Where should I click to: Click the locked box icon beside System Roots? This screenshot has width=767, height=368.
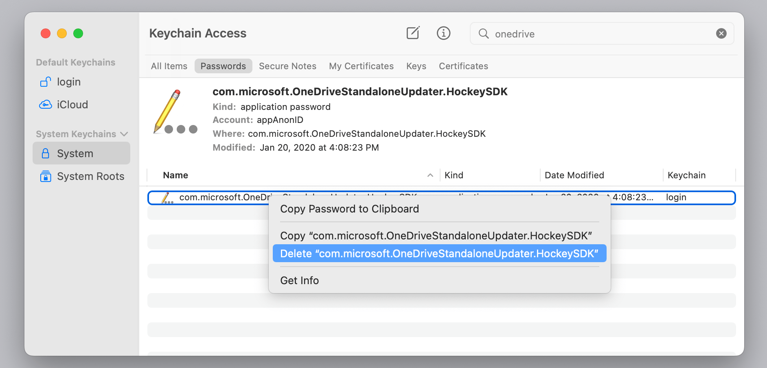(46, 176)
